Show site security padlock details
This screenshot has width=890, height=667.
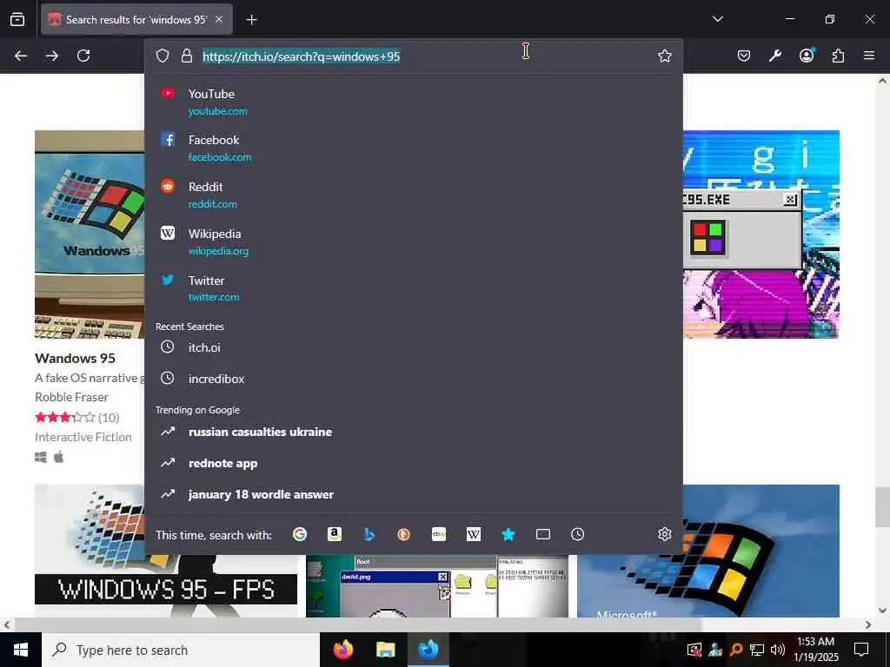187,56
